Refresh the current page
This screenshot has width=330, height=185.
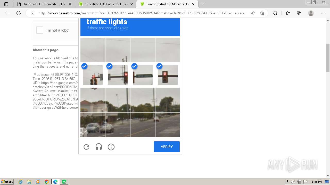pyautogui.click(x=19, y=13)
